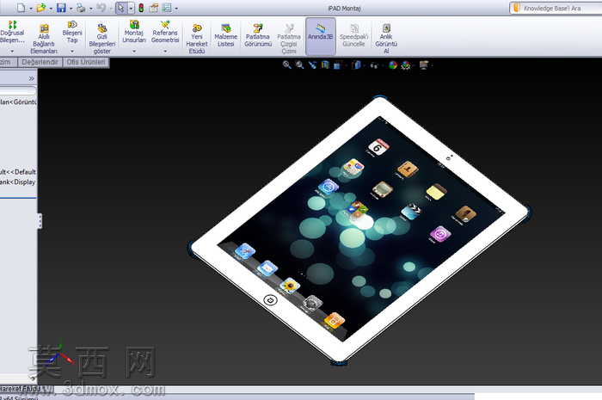Click the Patlatma Görünümü tool
The image size is (602, 400).
click(x=258, y=35)
